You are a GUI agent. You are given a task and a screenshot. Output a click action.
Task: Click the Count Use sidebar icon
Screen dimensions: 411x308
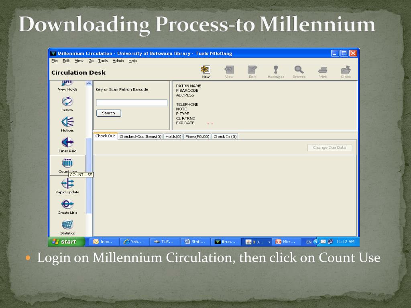click(67, 163)
